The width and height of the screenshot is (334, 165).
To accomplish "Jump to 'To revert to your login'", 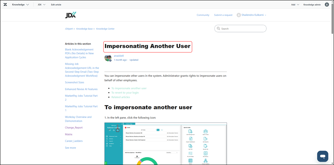I will [125, 93].
